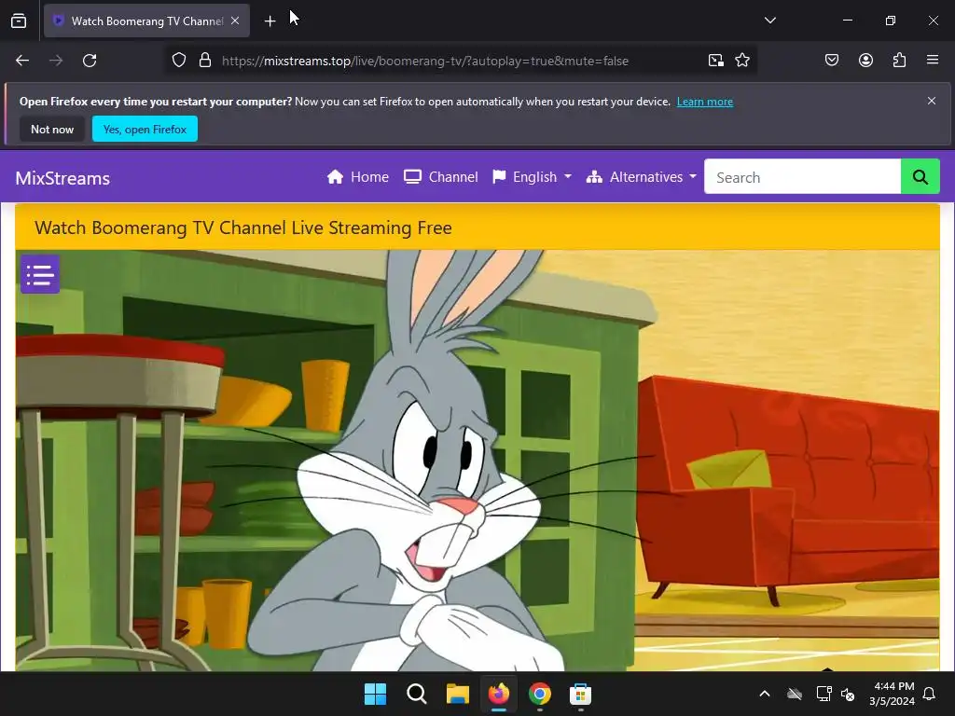The width and height of the screenshot is (955, 716).
Task: Open Google Chrome from taskbar
Action: pos(540,694)
